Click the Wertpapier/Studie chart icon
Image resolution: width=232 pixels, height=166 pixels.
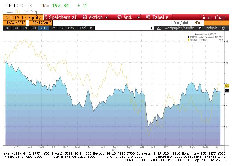click(159, 28)
